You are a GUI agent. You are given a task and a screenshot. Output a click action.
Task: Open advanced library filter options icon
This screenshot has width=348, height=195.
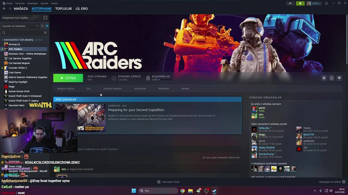45,33
